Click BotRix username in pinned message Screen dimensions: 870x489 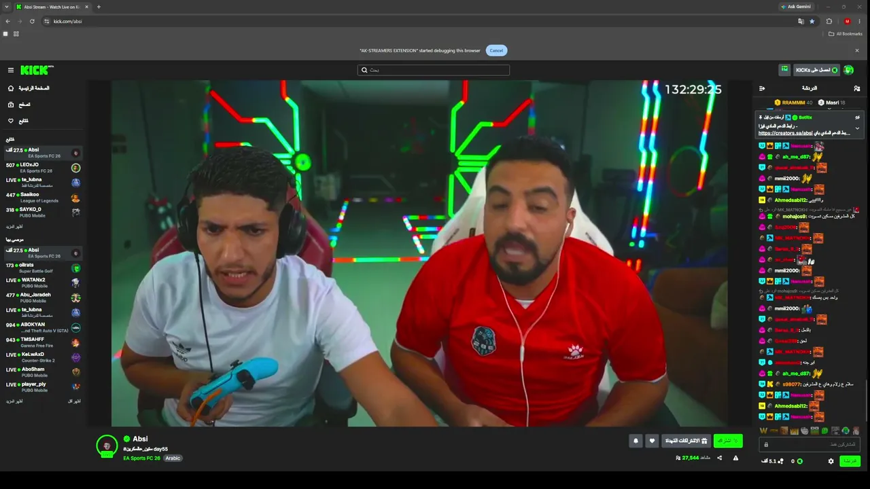(x=805, y=117)
